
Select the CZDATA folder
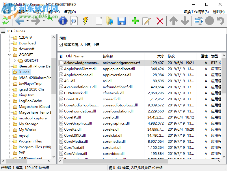[25, 37]
